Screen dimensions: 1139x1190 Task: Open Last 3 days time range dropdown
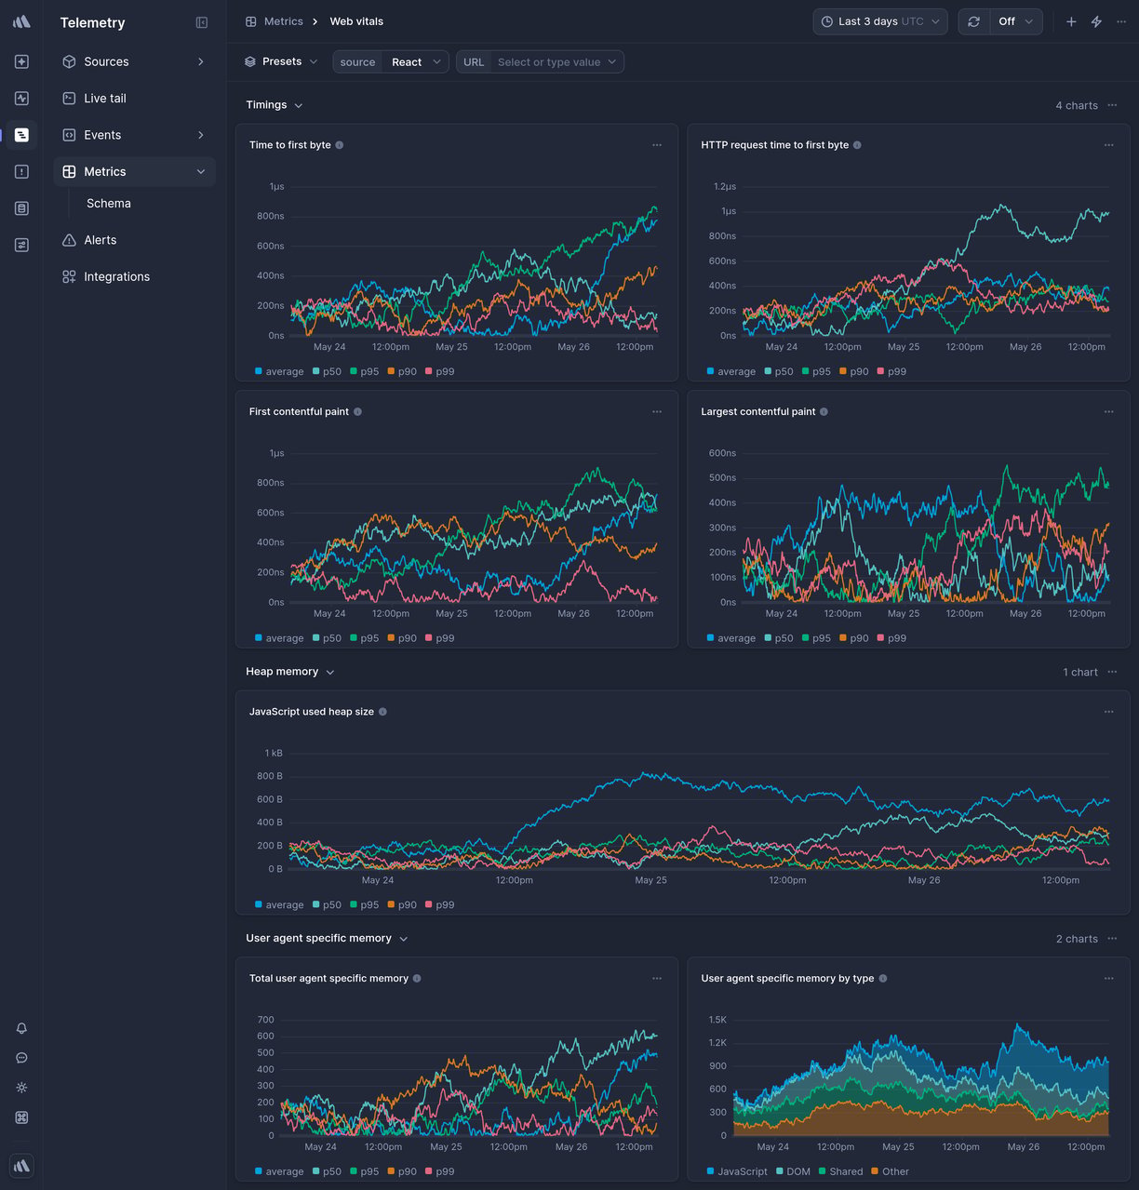tap(880, 21)
